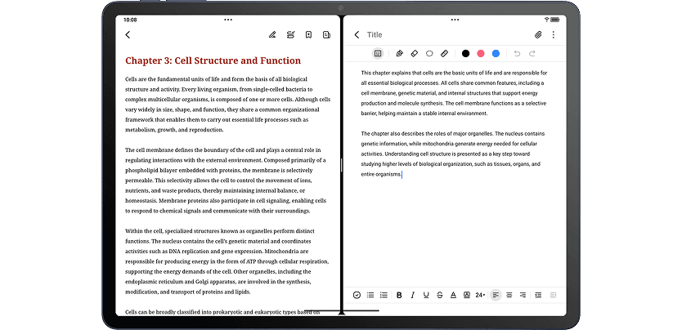The width and height of the screenshot is (682, 330).
Task: Choose the blue pen color
Action: tap(496, 53)
